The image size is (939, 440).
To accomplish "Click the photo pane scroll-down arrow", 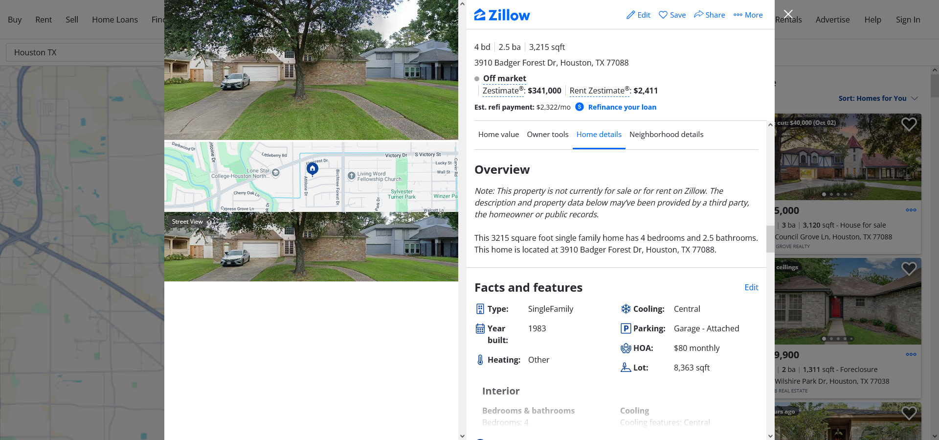I will [x=462, y=436].
